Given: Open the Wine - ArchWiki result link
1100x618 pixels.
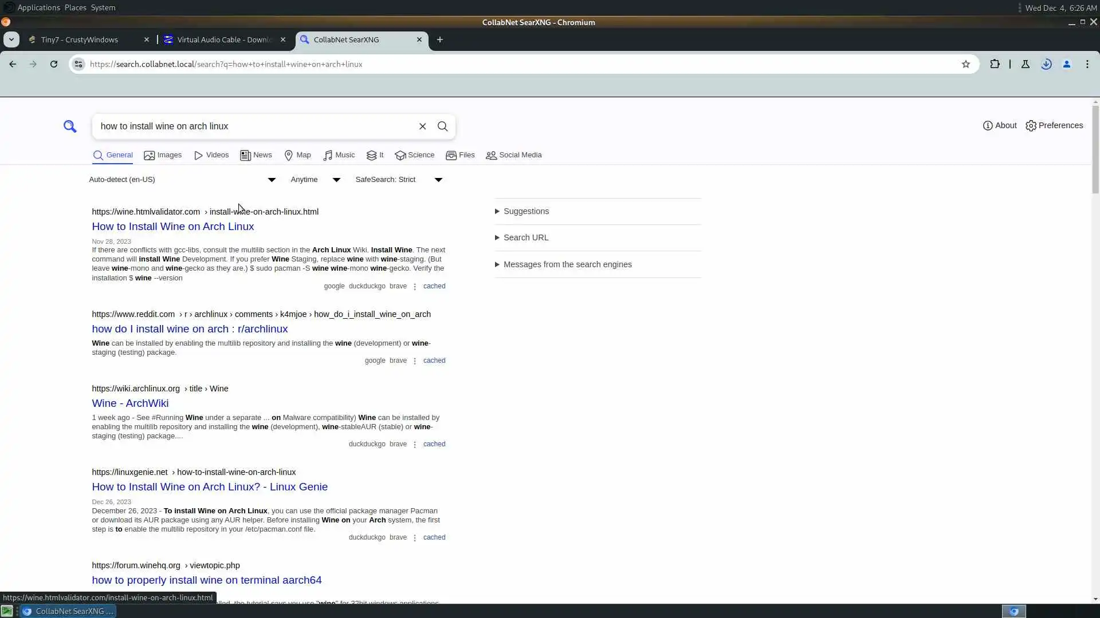Looking at the screenshot, I should coord(130,403).
